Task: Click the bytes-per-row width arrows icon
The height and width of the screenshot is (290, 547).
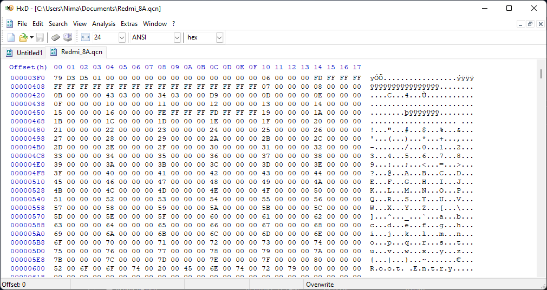Action: 86,37
